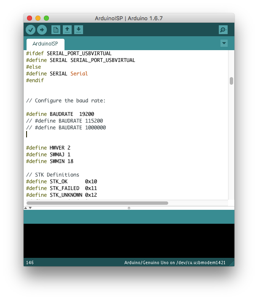Select the ArduinoISP tab
258x300 pixels.
tap(46, 44)
